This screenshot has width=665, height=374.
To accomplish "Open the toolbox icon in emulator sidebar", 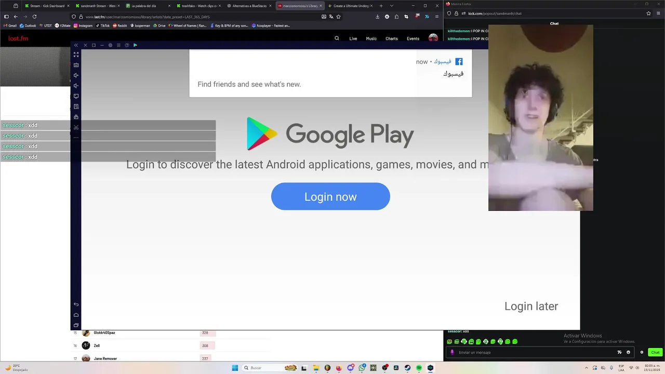I will point(76,117).
